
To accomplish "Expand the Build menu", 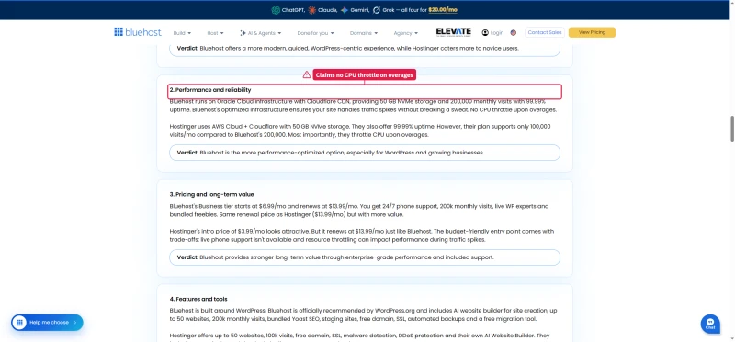I will pos(182,33).
